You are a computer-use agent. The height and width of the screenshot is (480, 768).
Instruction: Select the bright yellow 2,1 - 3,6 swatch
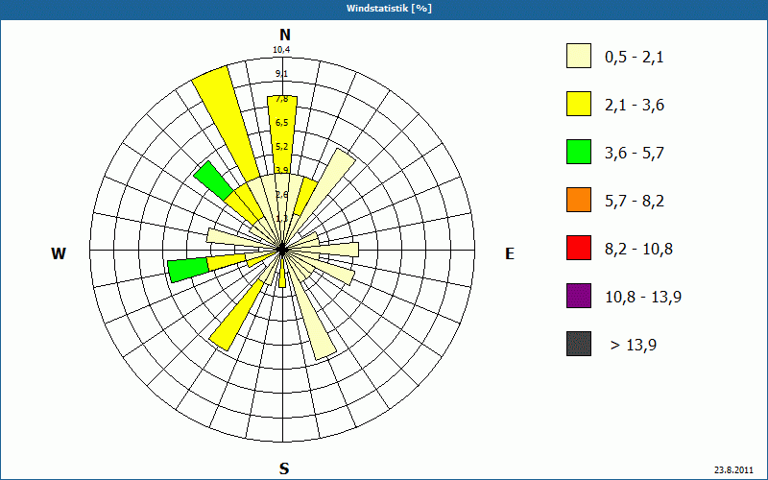(579, 104)
